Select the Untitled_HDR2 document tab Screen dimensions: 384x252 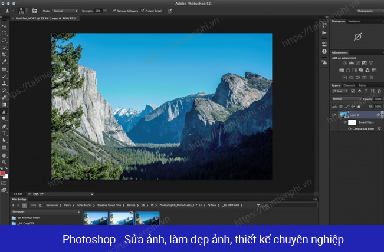coord(46,18)
